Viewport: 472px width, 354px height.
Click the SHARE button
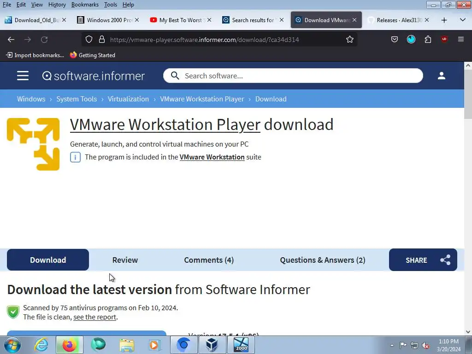(x=423, y=260)
